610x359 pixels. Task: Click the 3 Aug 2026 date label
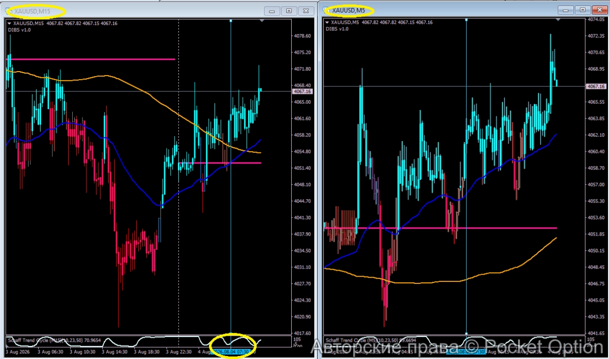(x=18, y=351)
